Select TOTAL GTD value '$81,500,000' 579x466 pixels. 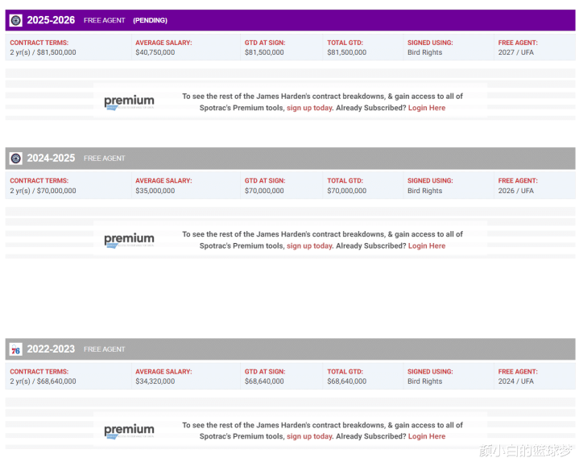point(347,52)
